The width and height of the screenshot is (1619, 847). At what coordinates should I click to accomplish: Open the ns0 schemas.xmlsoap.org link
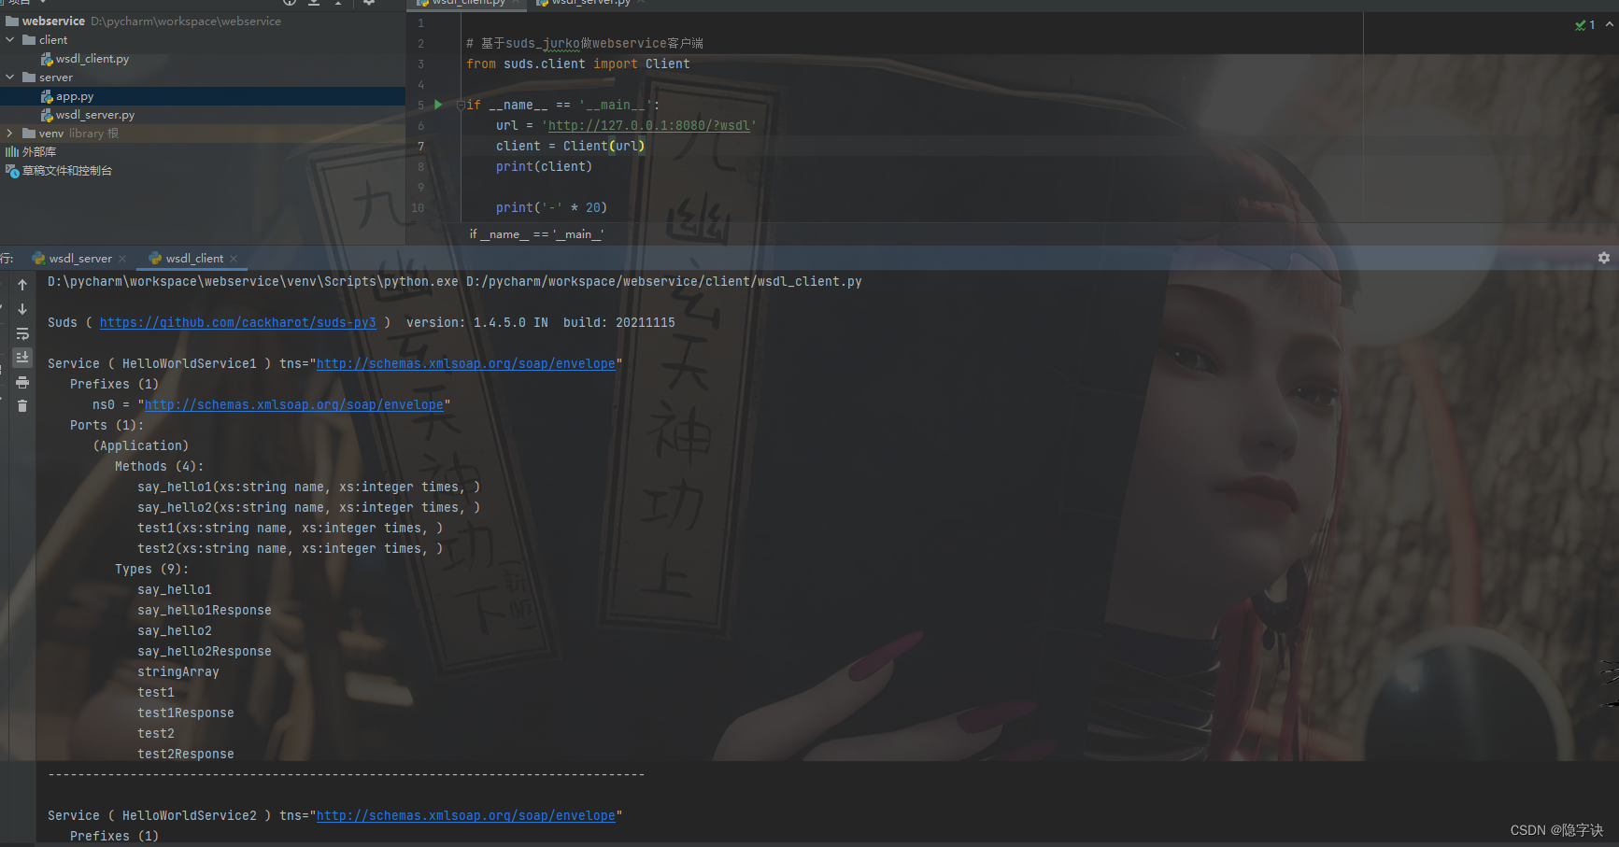(294, 404)
